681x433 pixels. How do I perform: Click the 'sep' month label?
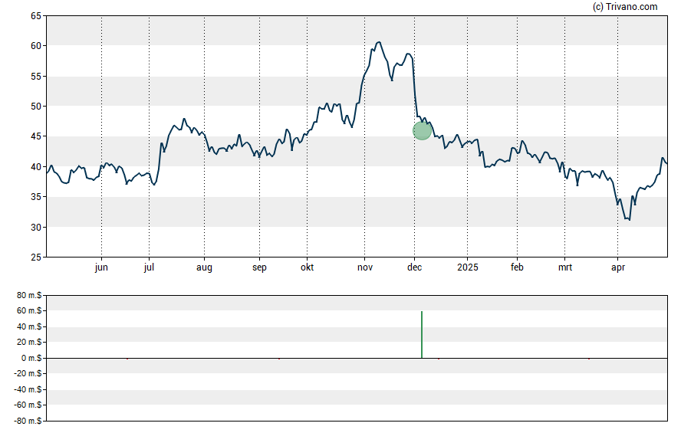[259, 267]
